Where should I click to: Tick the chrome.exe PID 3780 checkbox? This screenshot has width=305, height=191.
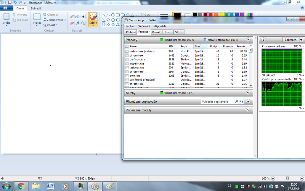pyautogui.click(x=127, y=84)
